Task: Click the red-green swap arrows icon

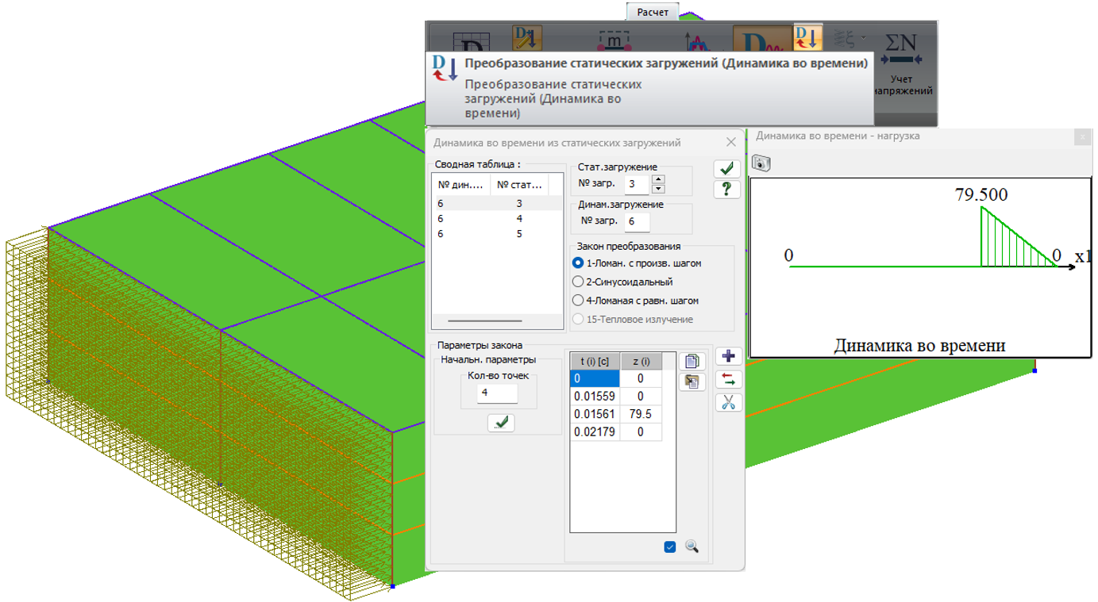Action: point(728,379)
